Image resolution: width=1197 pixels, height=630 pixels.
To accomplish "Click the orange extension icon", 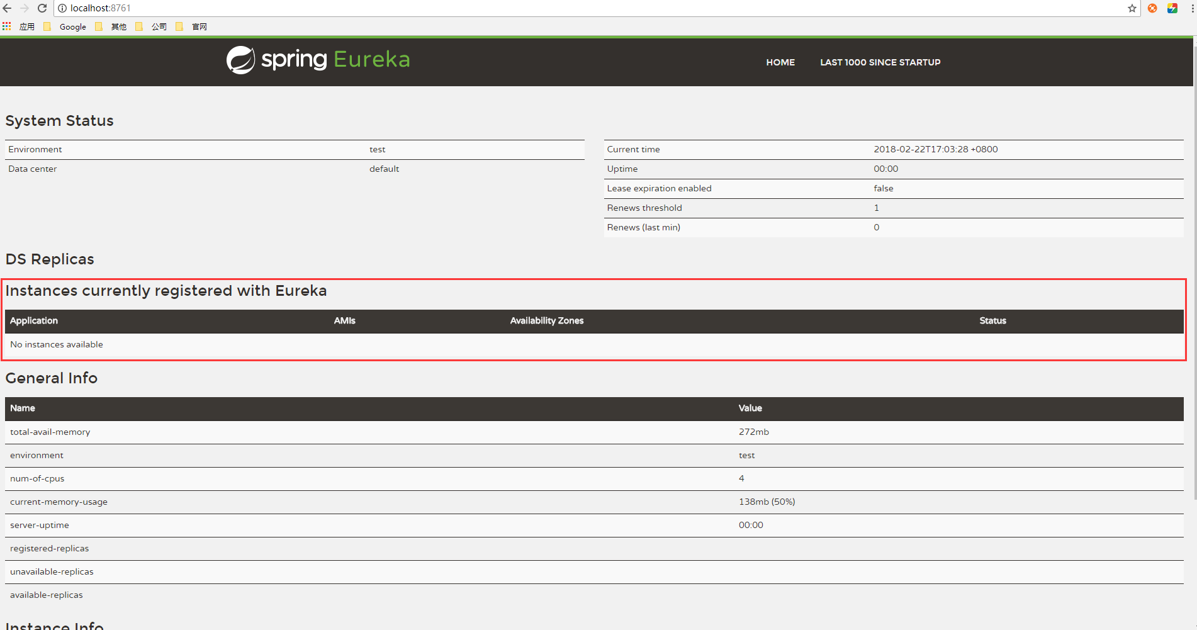I will [x=1152, y=8].
